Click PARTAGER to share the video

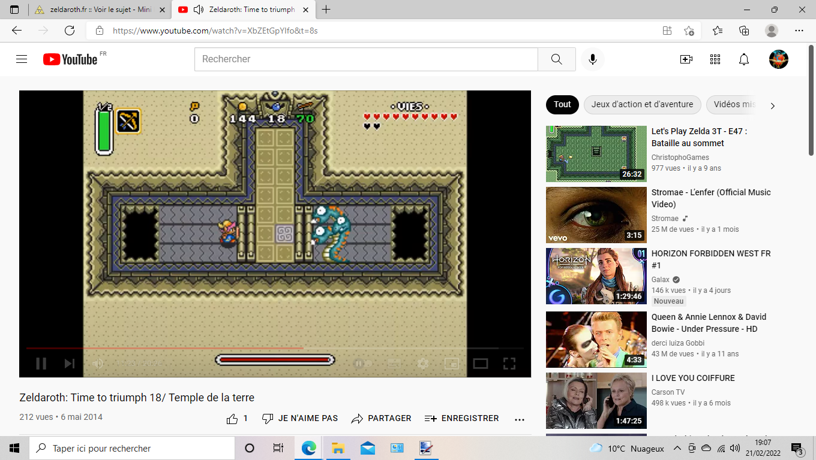pos(382,419)
